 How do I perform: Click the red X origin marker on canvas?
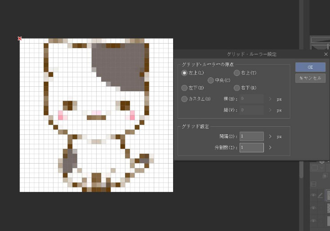pos(20,39)
